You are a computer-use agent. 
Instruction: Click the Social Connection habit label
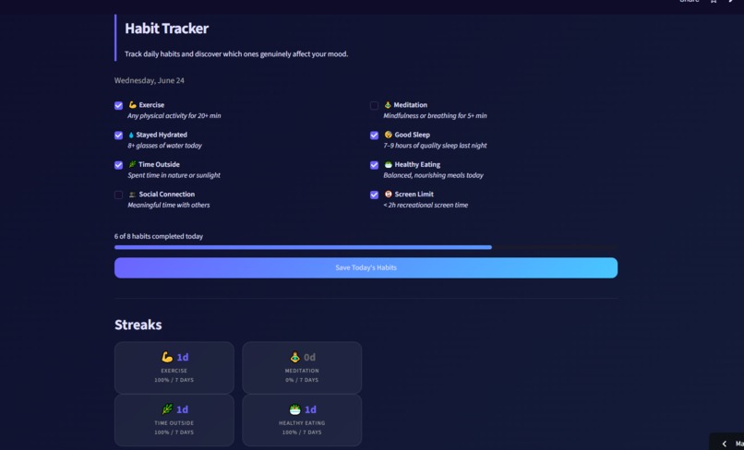click(x=166, y=194)
